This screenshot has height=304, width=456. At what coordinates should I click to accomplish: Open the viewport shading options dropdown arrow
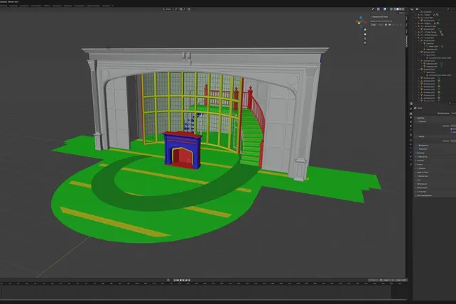(406, 9)
